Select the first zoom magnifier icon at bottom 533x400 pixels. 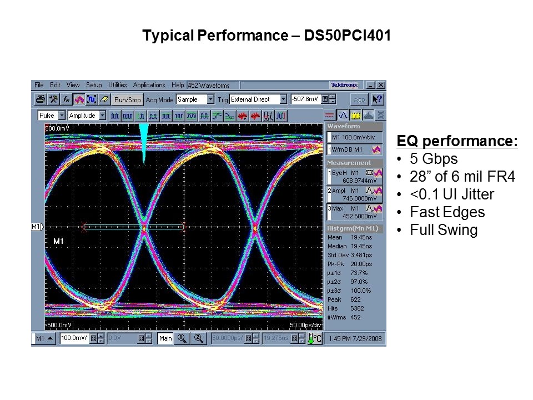coord(181,339)
